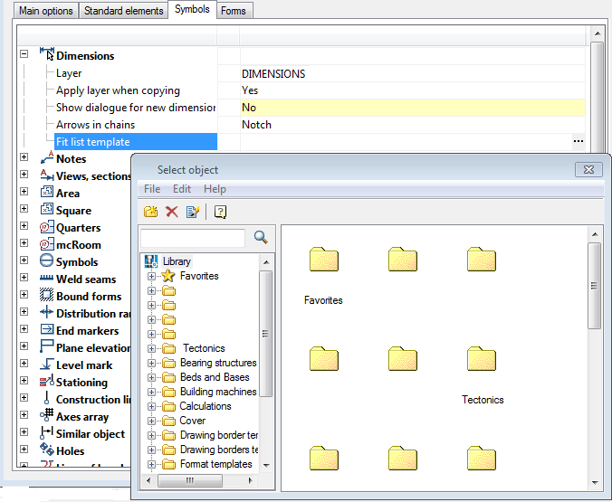Click the new folder toolbar icon

tap(151, 212)
